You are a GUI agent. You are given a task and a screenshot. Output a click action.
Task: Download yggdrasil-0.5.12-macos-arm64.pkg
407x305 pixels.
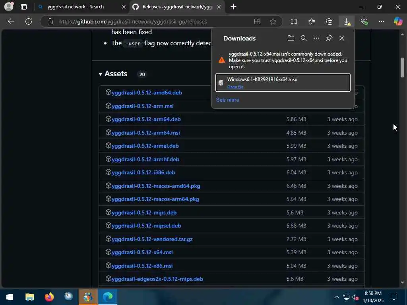[x=155, y=199]
